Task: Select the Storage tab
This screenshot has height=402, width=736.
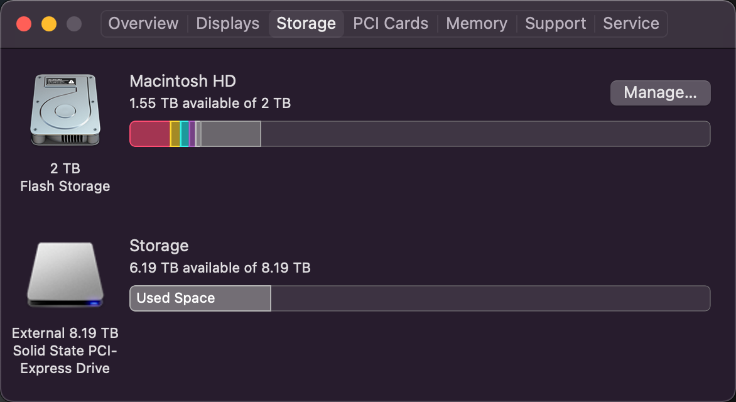Action: tap(306, 24)
